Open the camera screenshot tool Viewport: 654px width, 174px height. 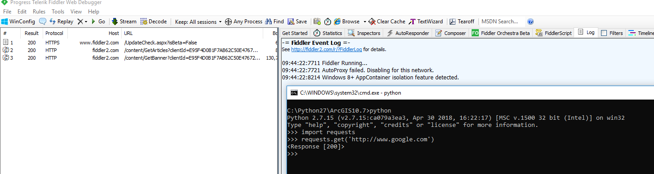(317, 22)
